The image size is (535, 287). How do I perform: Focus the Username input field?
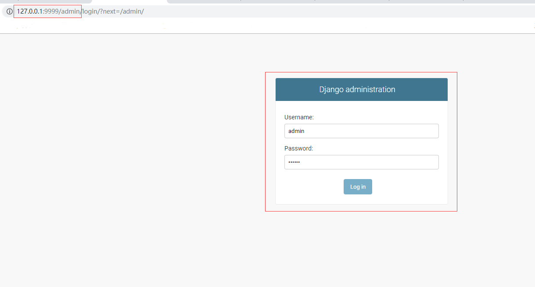click(361, 131)
